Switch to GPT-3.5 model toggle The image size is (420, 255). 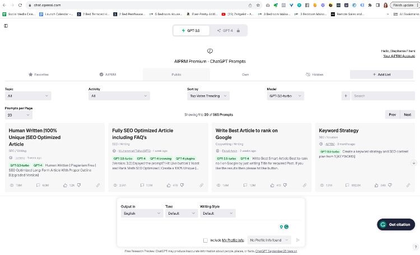click(191, 30)
